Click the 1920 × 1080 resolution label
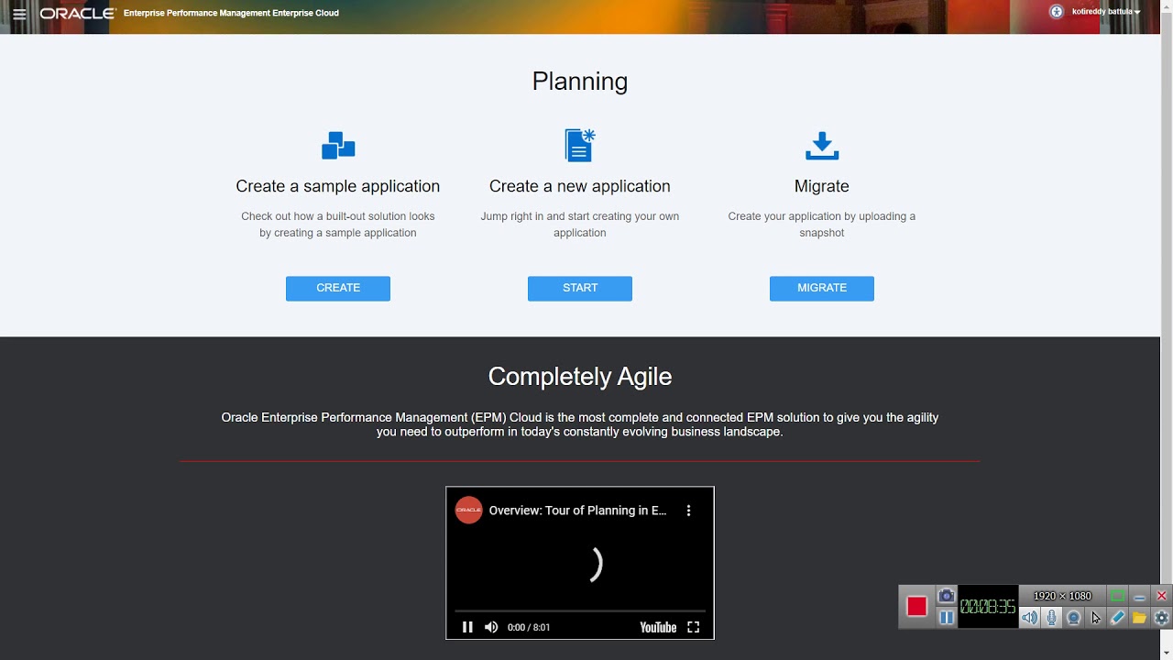1173x660 pixels. (1063, 596)
